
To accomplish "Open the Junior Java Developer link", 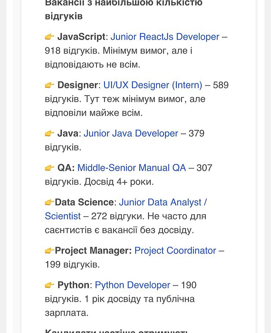I will pos(131,134).
